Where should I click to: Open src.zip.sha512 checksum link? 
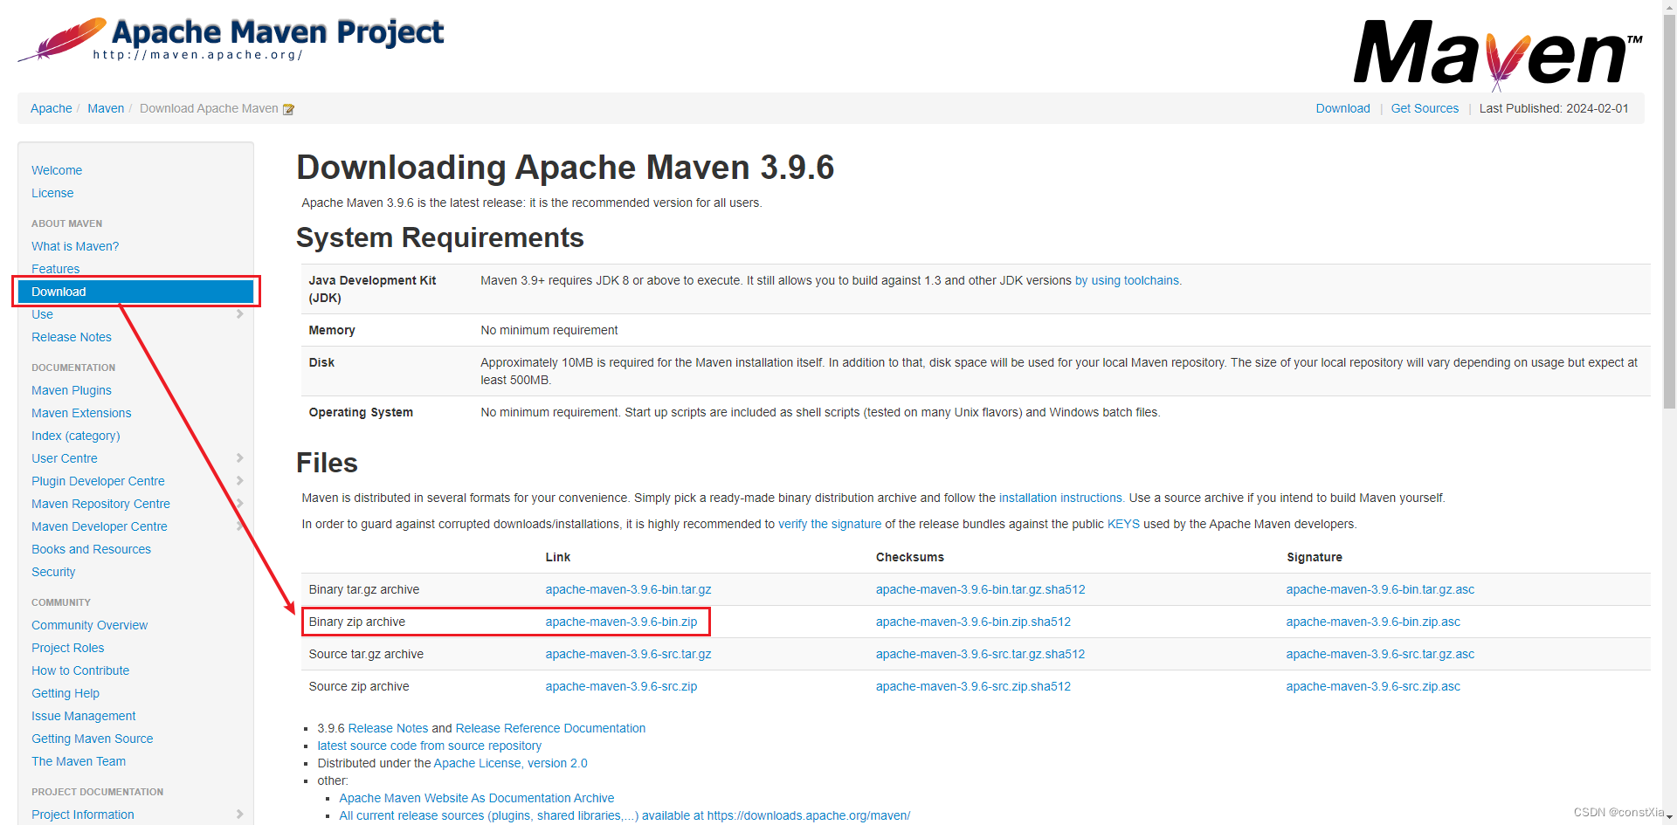coord(973,686)
